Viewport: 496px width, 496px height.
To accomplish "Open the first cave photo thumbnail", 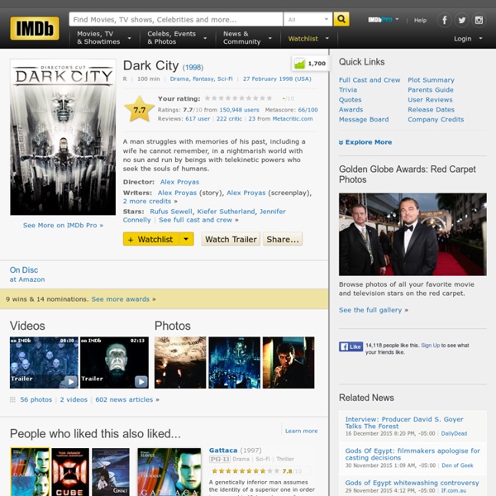I will (180, 363).
